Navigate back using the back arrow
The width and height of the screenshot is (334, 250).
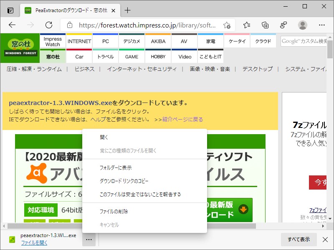tap(12, 25)
